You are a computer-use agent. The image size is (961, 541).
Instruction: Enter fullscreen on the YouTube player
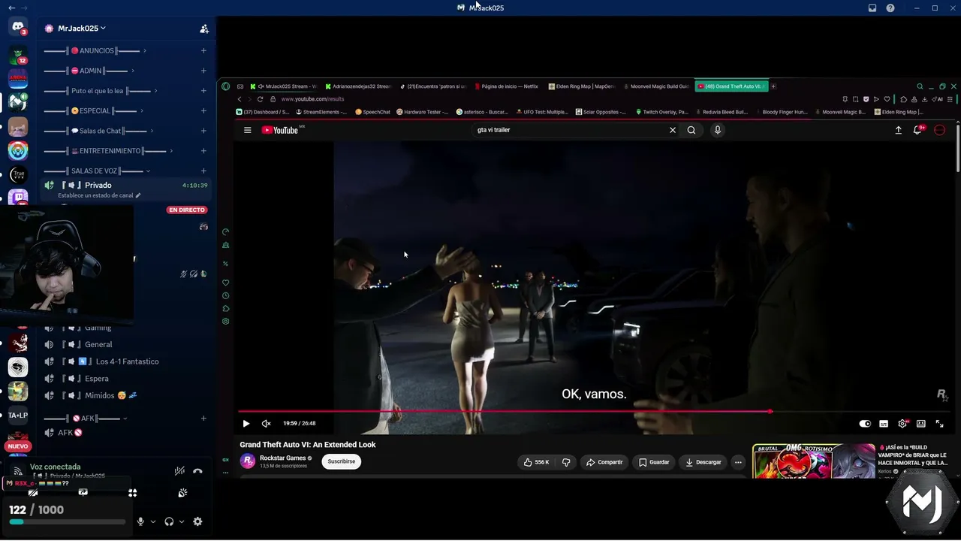939,424
